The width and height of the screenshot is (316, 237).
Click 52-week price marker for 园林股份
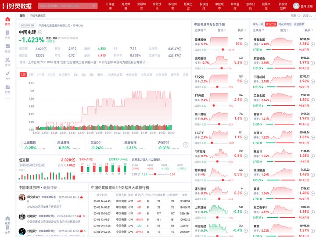pos(223,50)
